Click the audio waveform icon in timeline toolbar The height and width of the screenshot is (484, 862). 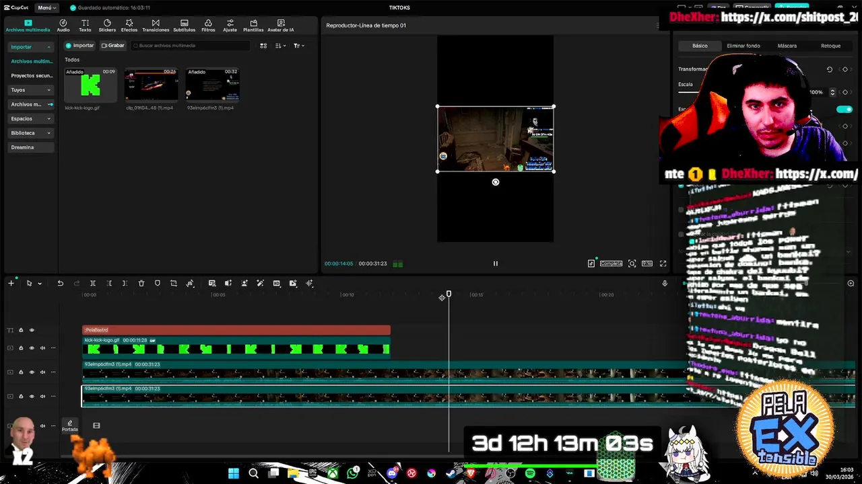(309, 284)
